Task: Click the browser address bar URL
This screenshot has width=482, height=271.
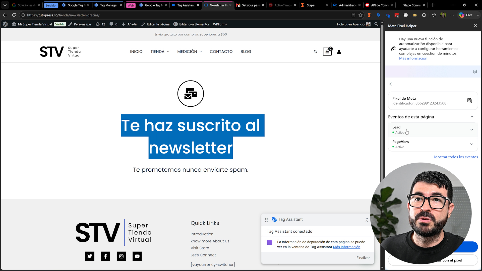Action: pos(63,15)
